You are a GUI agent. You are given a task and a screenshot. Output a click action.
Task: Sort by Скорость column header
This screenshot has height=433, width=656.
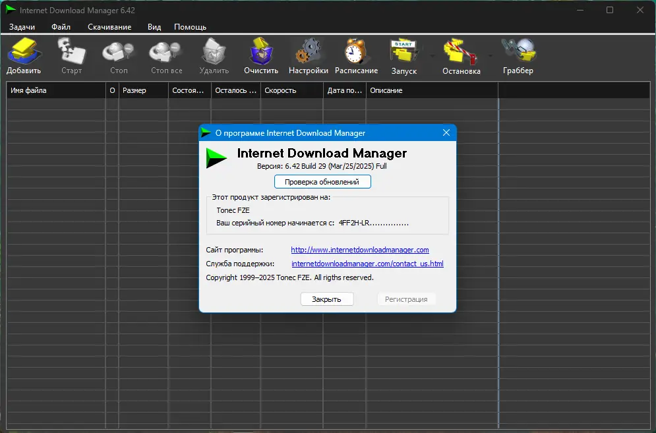(x=291, y=90)
